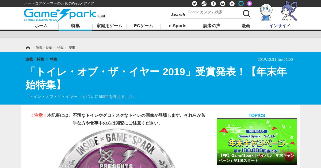Open the Steam icon link
The width and height of the screenshot is (321, 168).
(x=204, y=3)
